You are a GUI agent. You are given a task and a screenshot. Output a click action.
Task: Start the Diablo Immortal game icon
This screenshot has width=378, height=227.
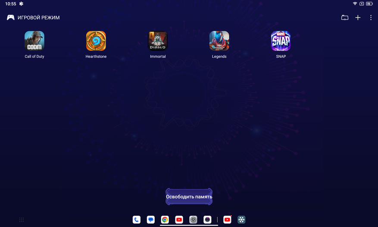click(158, 41)
